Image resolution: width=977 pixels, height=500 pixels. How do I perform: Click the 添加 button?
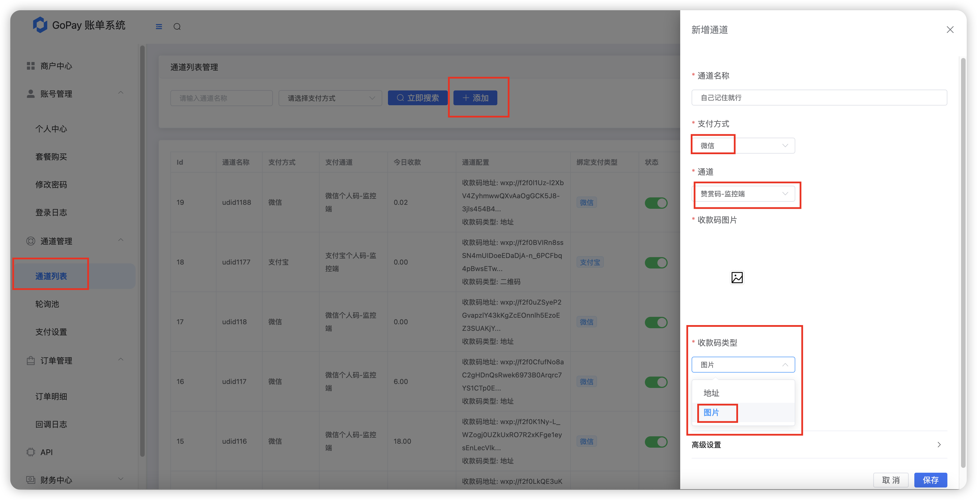(475, 98)
